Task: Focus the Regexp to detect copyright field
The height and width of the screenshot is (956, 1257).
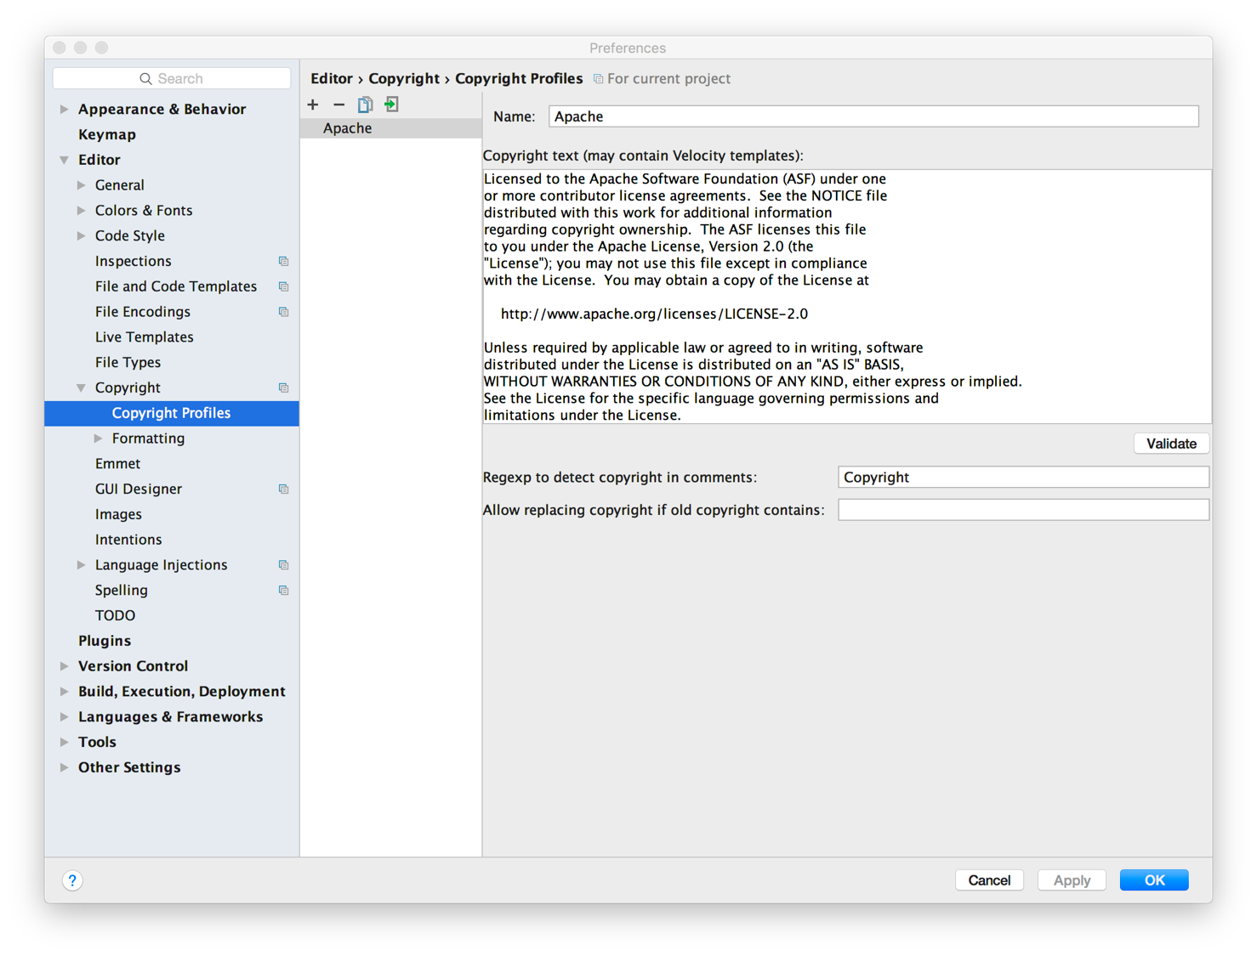Action: (1022, 478)
